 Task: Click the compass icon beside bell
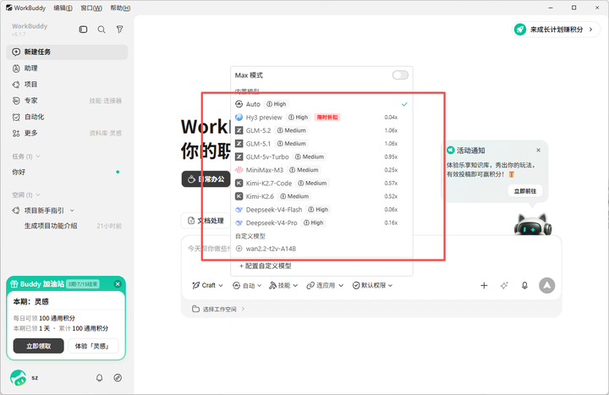tap(118, 377)
